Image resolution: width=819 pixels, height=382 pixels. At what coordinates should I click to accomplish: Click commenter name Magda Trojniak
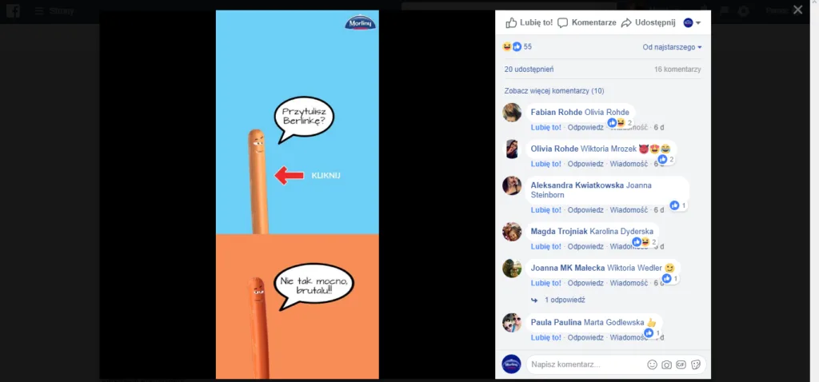pyautogui.click(x=559, y=232)
